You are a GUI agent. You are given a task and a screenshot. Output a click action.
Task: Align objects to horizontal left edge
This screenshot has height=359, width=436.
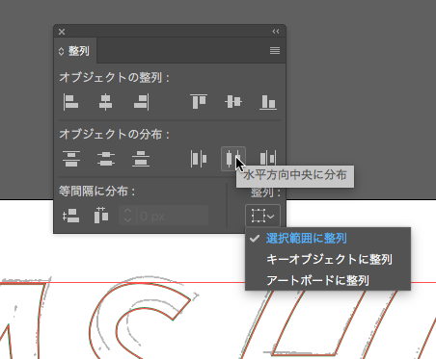[x=71, y=102]
